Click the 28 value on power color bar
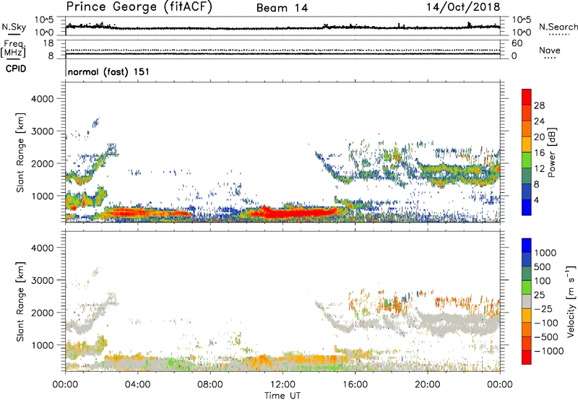 click(539, 105)
